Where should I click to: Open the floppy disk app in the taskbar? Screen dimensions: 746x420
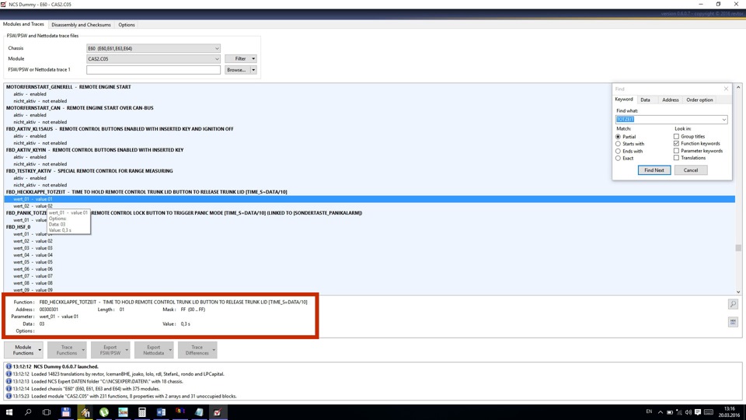pyautogui.click(x=65, y=412)
